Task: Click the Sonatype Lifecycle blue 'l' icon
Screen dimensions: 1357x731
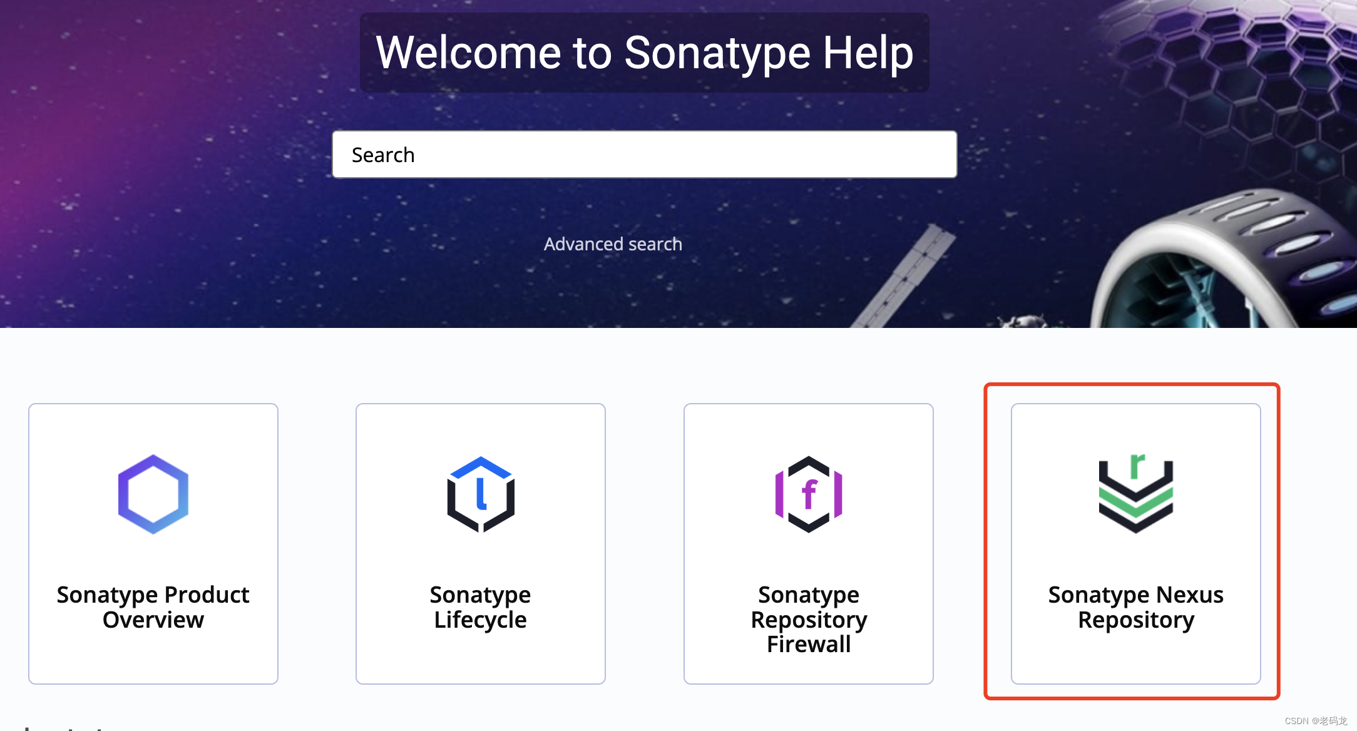Action: point(481,494)
